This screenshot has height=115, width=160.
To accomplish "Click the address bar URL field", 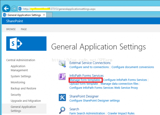I will point(89,9).
